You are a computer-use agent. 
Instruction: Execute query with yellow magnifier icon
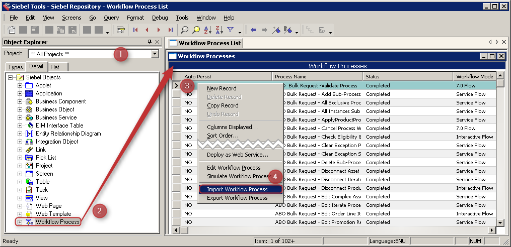point(196,30)
